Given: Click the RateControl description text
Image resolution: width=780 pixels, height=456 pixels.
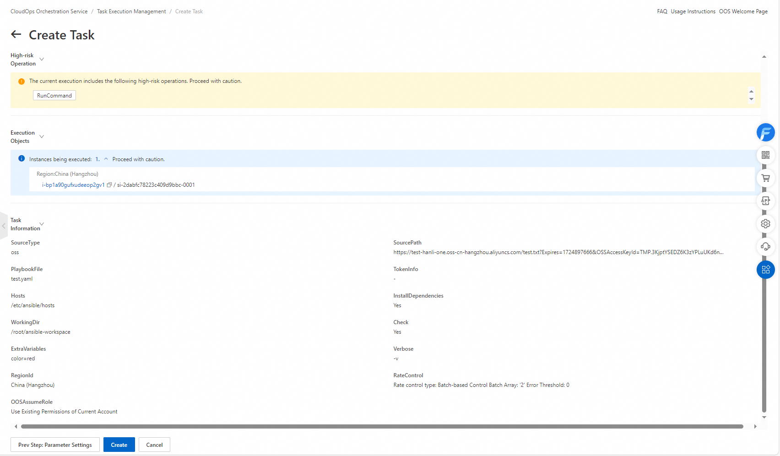Looking at the screenshot, I should (x=481, y=385).
